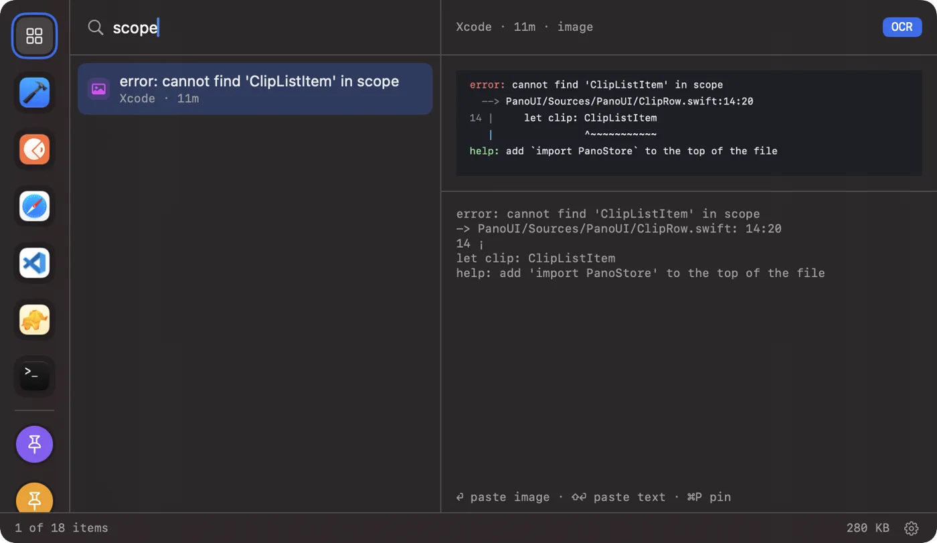
Task: Toggle the OCR button
Action: [x=902, y=27]
